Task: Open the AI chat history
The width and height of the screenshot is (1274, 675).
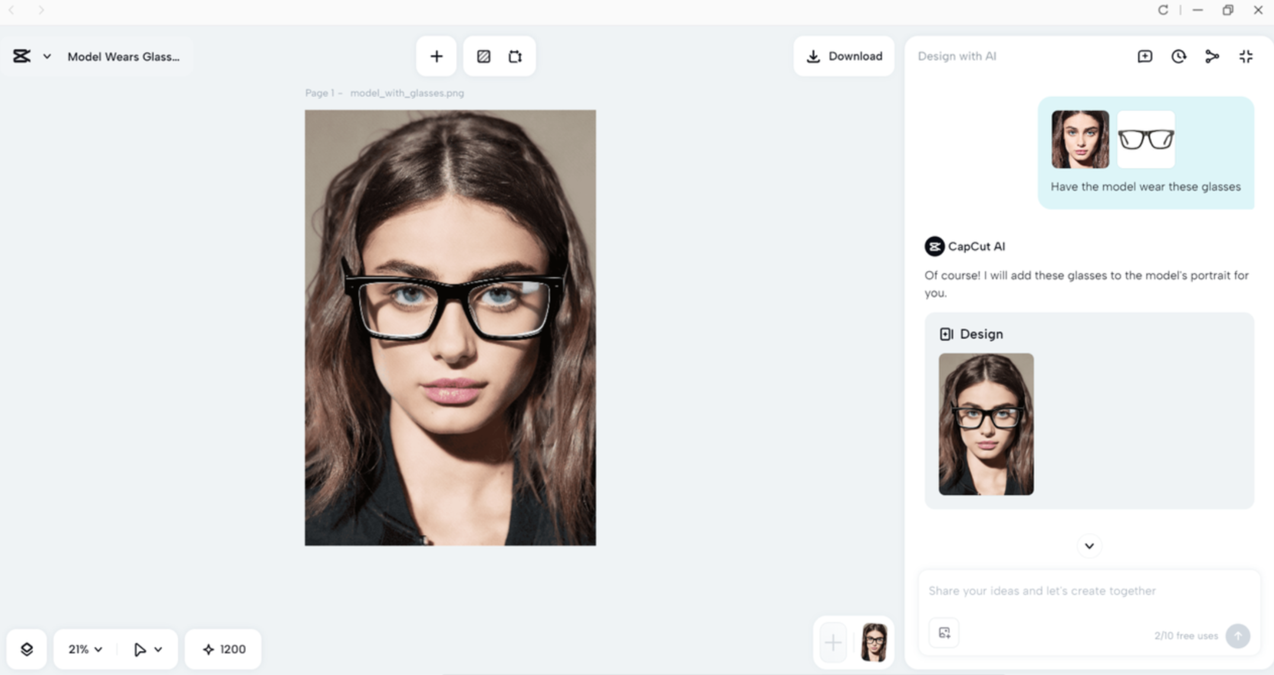Action: pos(1179,56)
